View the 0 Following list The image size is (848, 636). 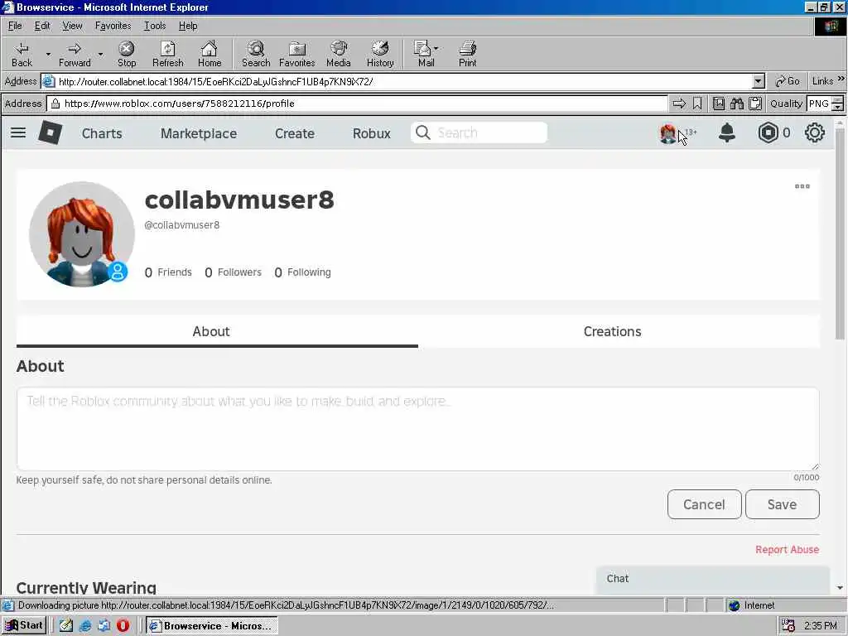[303, 272]
